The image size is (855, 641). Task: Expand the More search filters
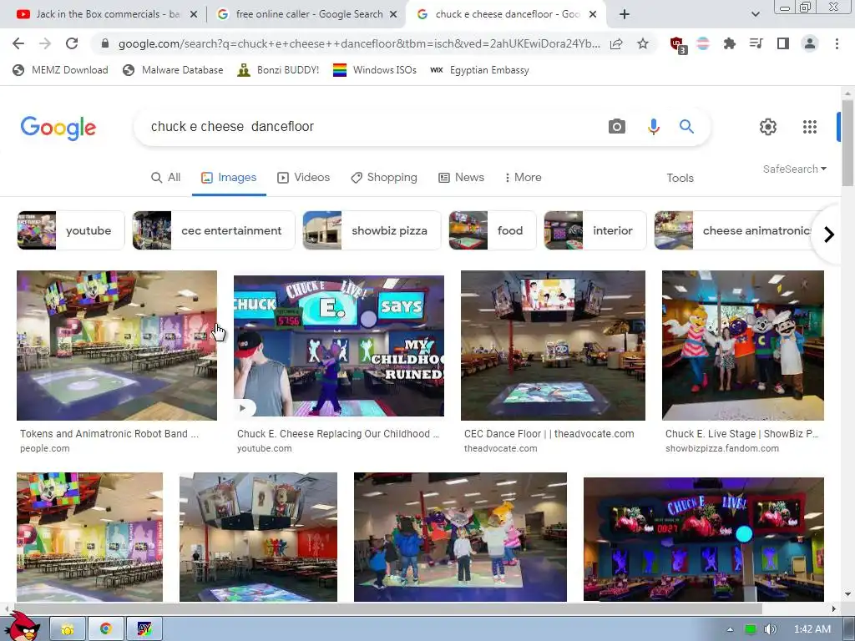(523, 178)
